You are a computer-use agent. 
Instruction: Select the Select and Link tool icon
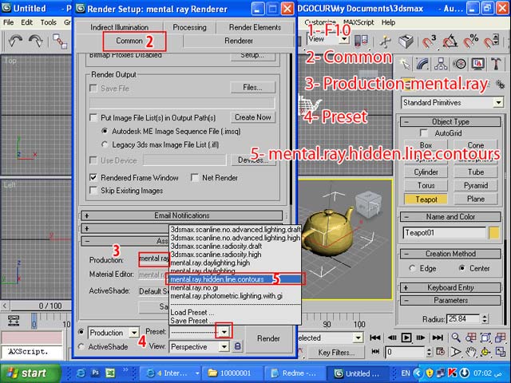[60, 41]
